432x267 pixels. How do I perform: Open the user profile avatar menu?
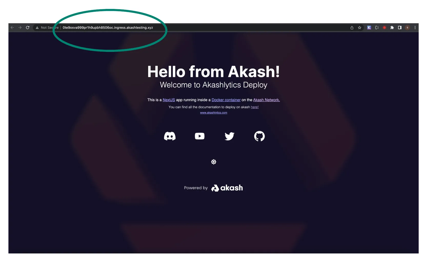407,28
